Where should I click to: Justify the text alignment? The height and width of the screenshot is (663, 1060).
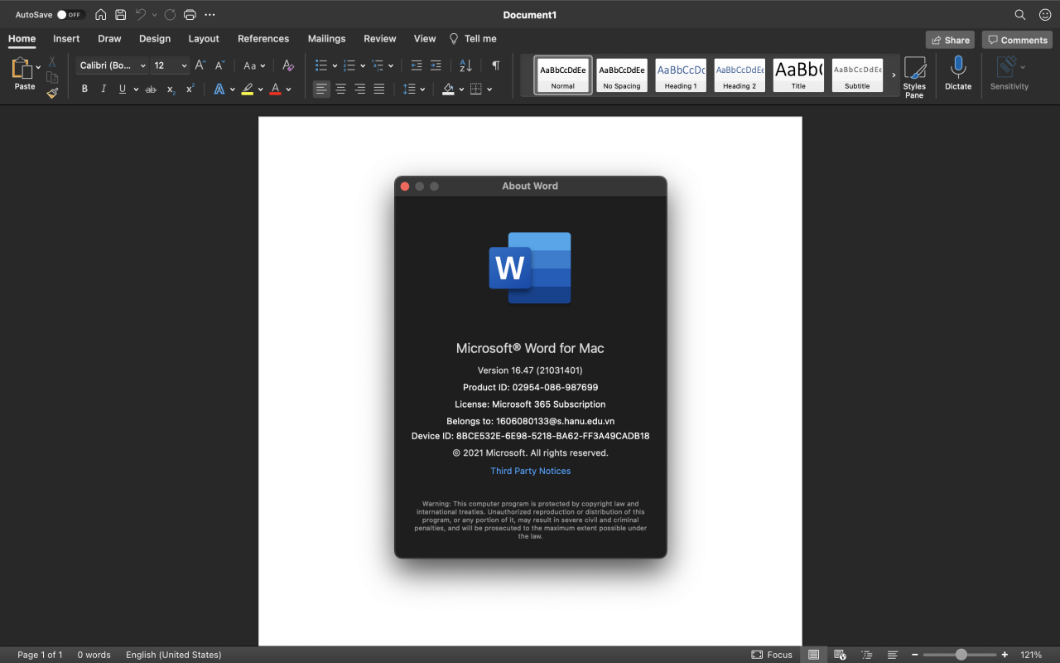pos(379,89)
